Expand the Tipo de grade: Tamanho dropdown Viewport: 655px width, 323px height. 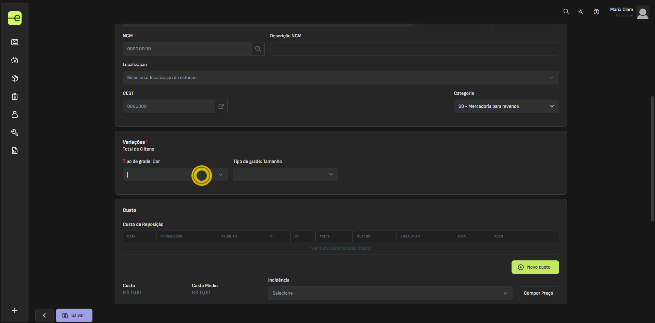pos(285,175)
